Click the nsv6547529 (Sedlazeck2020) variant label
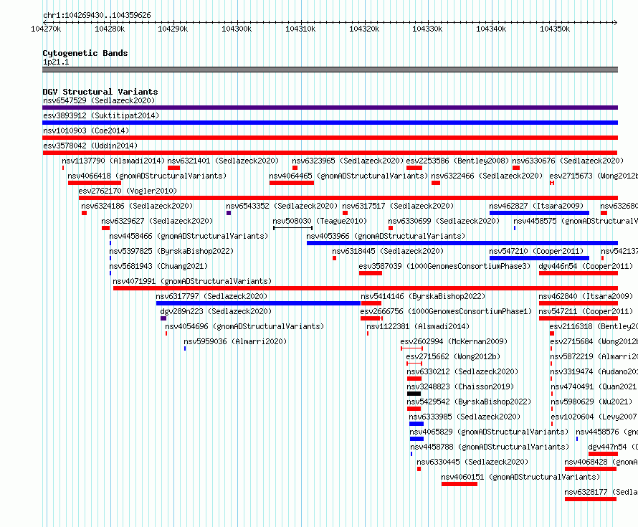This screenshot has height=527, width=638. coord(99,100)
